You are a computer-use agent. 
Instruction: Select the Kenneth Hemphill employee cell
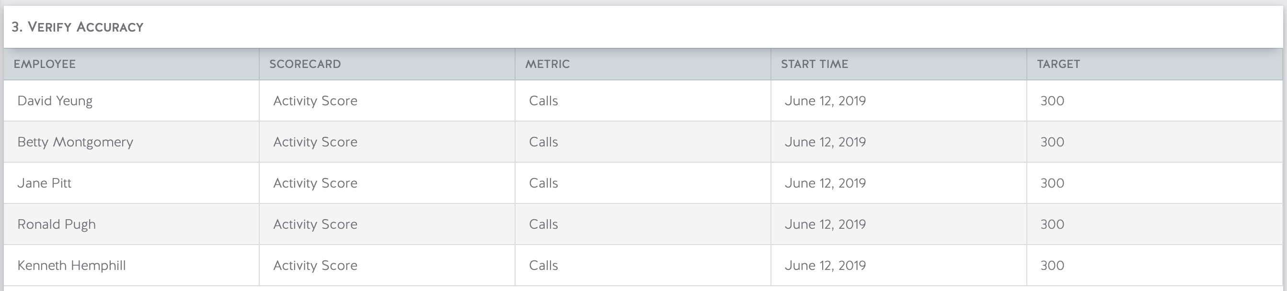(x=131, y=266)
